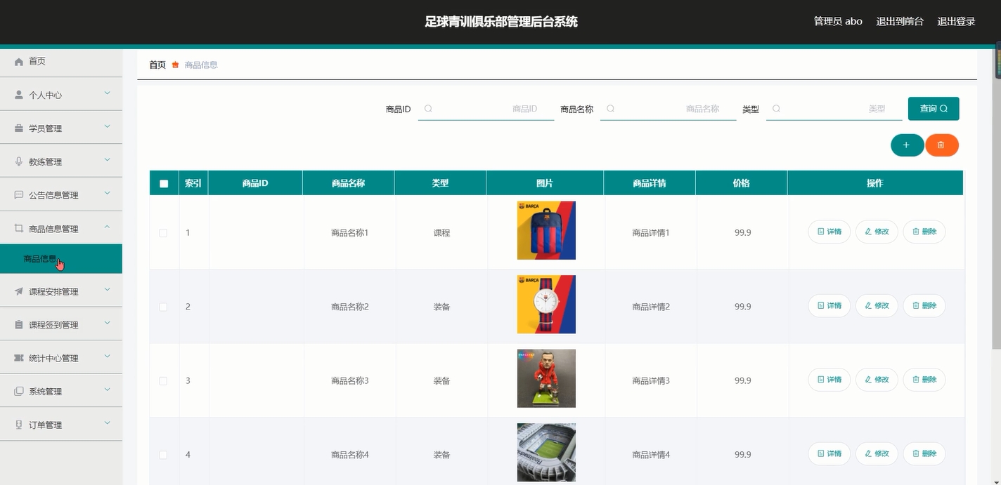Check the checkbox for row 3
The width and height of the screenshot is (1001, 485).
click(x=163, y=381)
